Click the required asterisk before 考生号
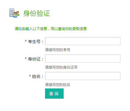The image size is (130, 111). [x=26, y=41]
